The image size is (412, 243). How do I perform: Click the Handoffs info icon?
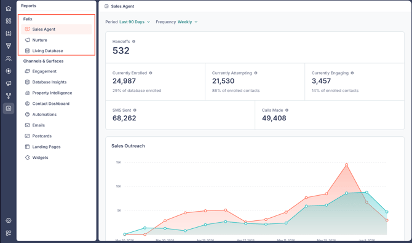133,41
